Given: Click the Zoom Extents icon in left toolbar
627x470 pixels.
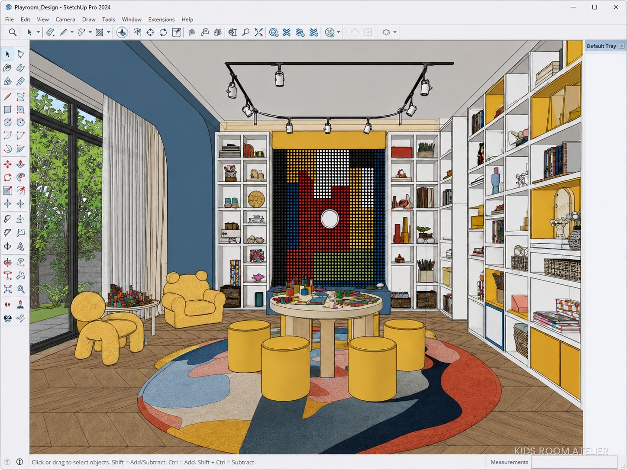Looking at the screenshot, I should (7, 289).
